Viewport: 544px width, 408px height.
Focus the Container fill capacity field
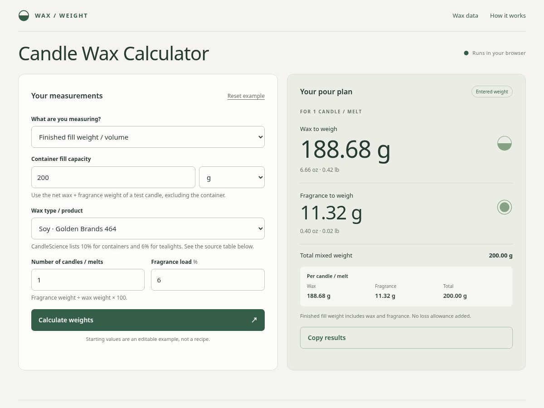coord(113,177)
